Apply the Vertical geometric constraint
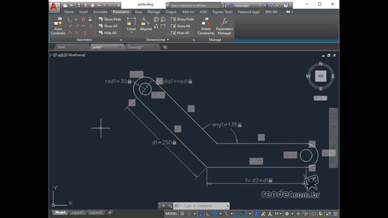 90,26
